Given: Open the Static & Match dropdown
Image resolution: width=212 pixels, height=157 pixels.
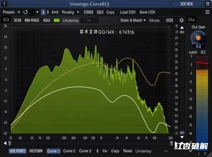Looking at the screenshot, I should tap(133, 20).
